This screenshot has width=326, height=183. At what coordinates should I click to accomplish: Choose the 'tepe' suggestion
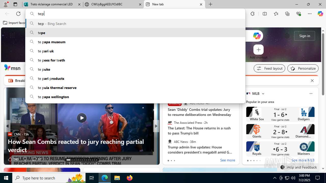coord(135,33)
